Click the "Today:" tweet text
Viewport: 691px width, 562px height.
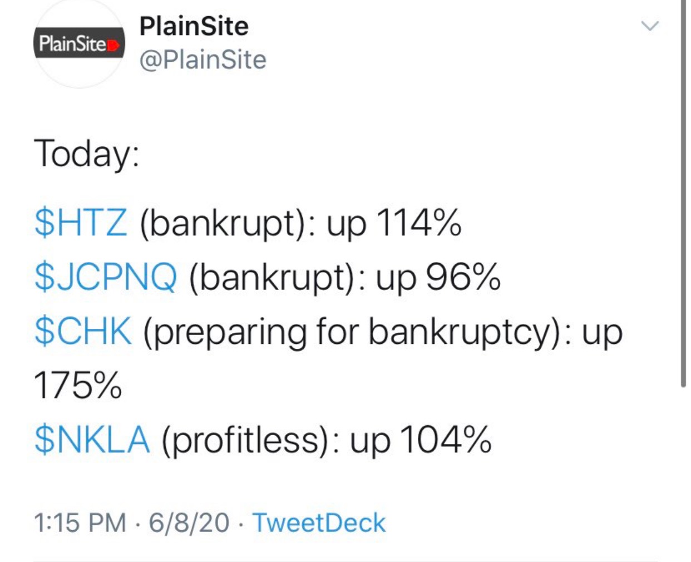tap(86, 154)
